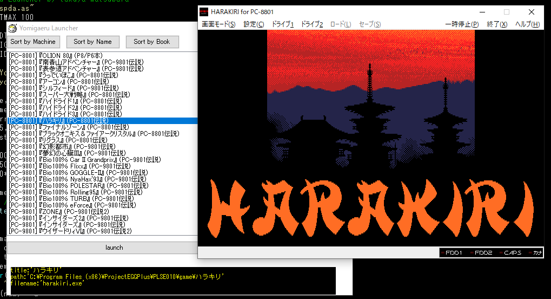Click the filename:'harakiri.exe' output line

[47, 283]
